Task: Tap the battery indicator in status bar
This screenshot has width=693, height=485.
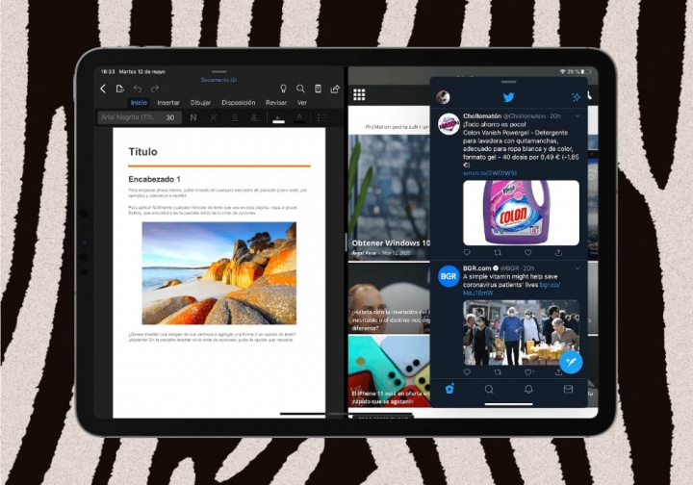Action: coord(585,71)
